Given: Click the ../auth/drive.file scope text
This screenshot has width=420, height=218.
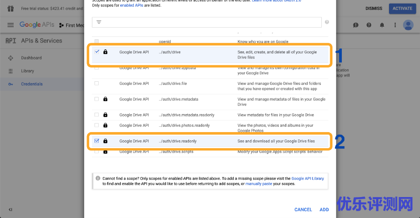Looking at the screenshot, I should pos(173,83).
